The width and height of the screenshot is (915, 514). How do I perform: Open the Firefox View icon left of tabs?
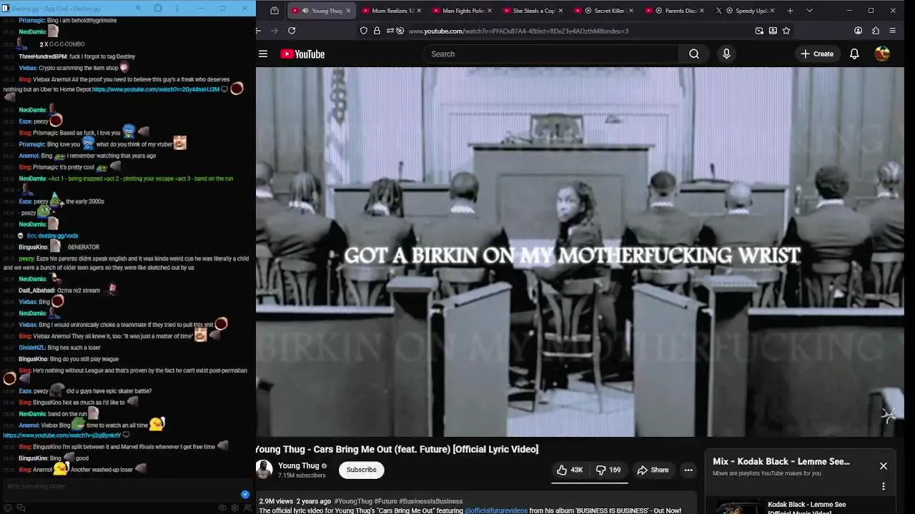coord(274,11)
